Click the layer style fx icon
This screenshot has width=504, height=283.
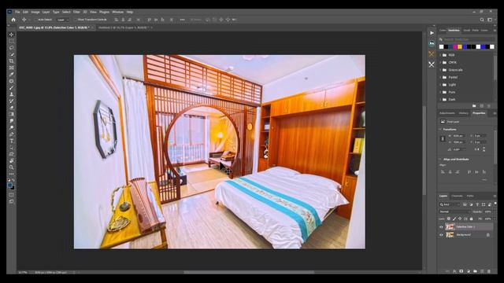point(454,271)
